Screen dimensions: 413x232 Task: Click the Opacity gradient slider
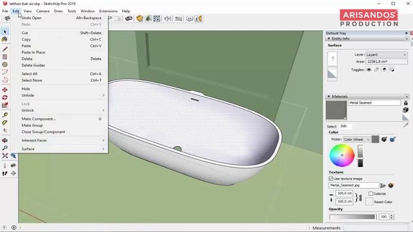click(x=352, y=217)
